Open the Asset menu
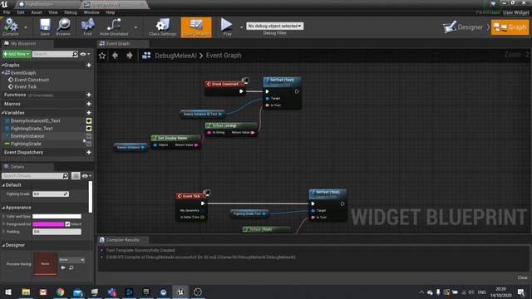The height and width of the screenshot is (299, 532). point(37,12)
